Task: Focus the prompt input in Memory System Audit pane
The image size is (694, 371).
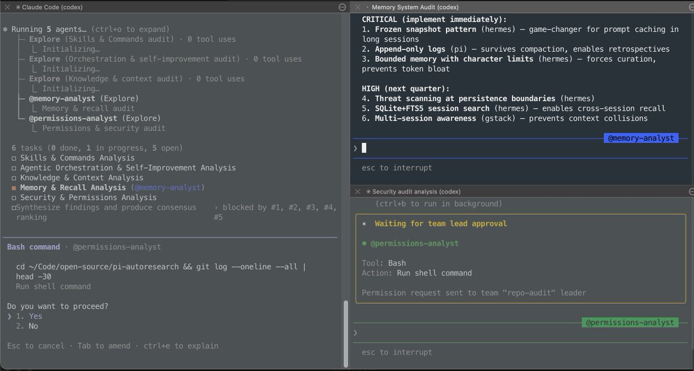Action: click(x=520, y=148)
